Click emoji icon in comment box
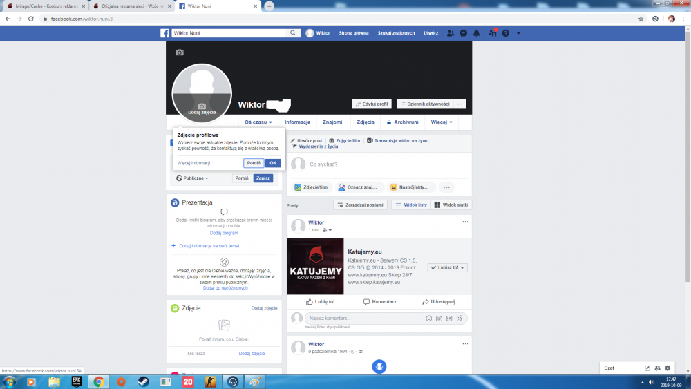Screen dimensions: 691x389 click(x=429, y=318)
